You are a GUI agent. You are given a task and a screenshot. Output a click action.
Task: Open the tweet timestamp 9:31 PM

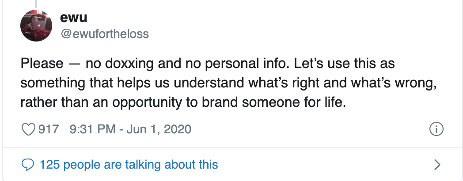click(92, 129)
